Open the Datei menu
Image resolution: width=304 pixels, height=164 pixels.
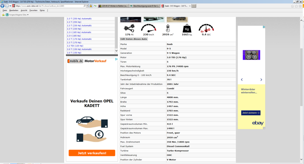[5, 10]
